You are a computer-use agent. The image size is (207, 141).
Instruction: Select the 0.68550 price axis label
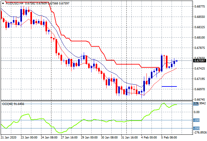click(200, 17)
